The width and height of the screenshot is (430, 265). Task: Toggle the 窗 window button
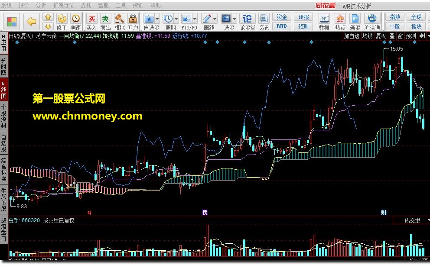(x=401, y=36)
